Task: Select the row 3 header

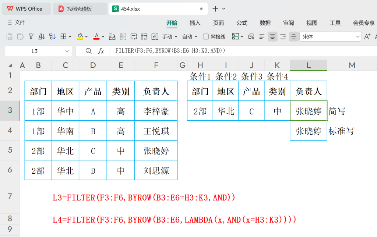Action: tap(10, 110)
